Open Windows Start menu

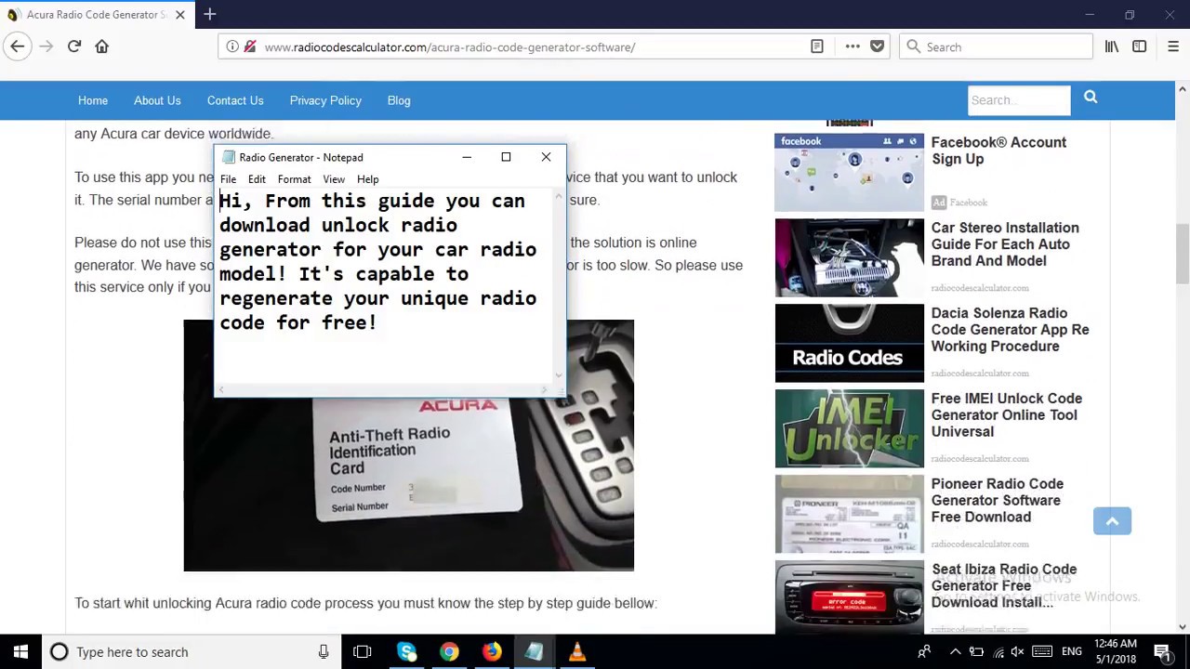[x=20, y=652]
